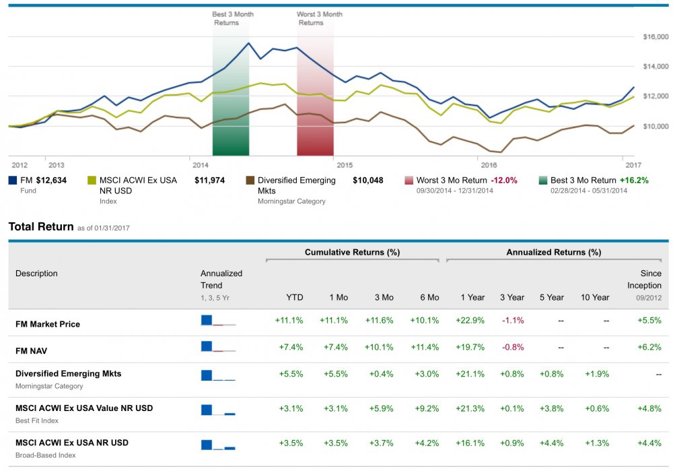The height and width of the screenshot is (471, 673).
Task: Click the Worst 3 Mo Return red swatch
Action: pyautogui.click(x=409, y=181)
